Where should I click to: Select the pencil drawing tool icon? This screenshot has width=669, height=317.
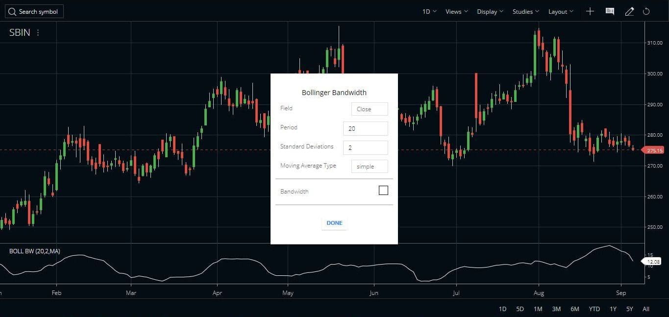[x=629, y=11]
